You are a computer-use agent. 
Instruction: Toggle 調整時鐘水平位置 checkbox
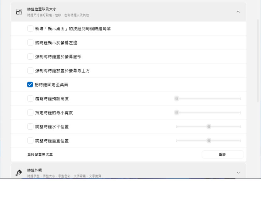(30, 127)
